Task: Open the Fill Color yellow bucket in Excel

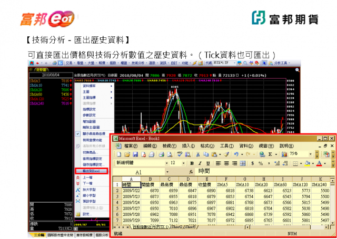Action: [308, 163]
